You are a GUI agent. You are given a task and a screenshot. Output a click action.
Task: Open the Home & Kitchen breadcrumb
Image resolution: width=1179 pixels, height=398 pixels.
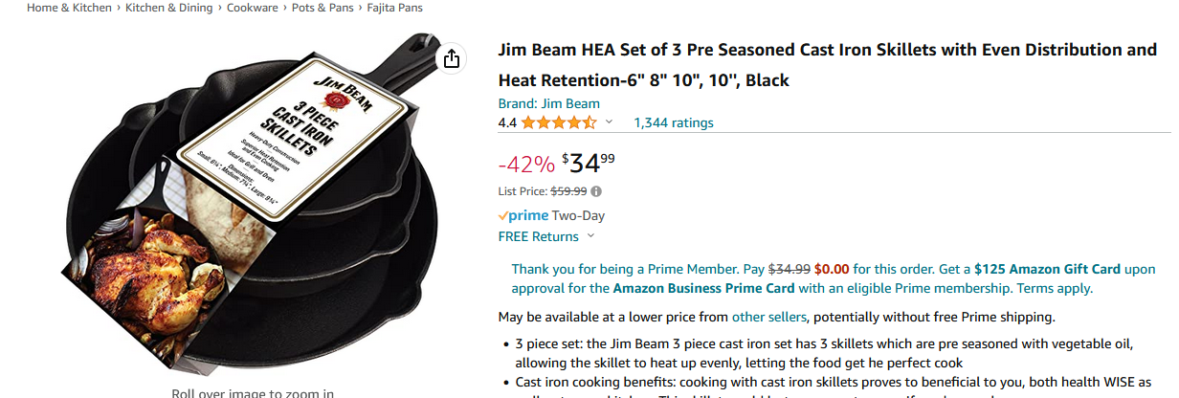pyautogui.click(x=67, y=8)
